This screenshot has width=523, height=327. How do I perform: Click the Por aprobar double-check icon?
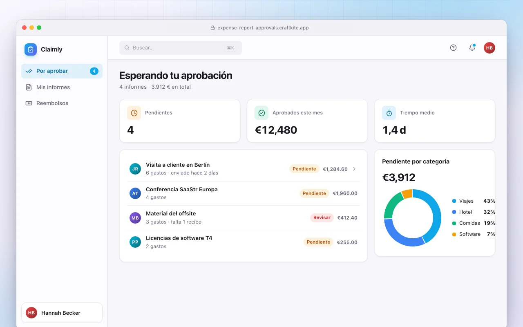click(29, 71)
